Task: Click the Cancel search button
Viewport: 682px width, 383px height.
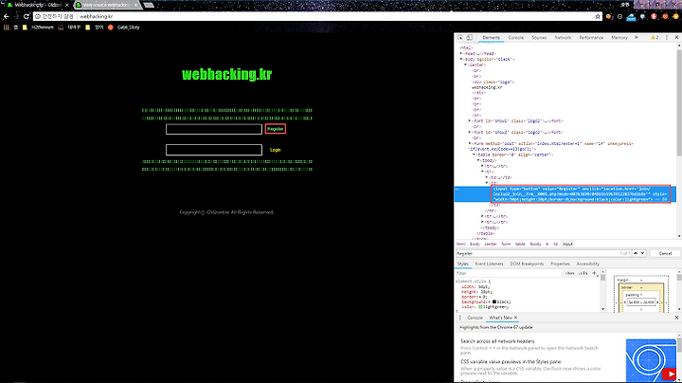Action: pos(665,253)
